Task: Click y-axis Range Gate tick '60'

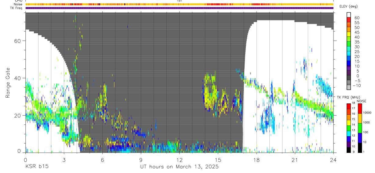Action: pyautogui.click(x=18, y=41)
